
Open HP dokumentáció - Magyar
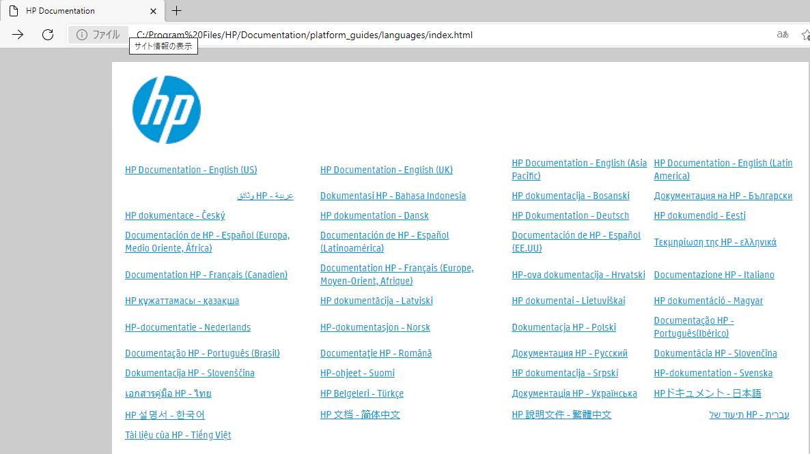pos(708,301)
